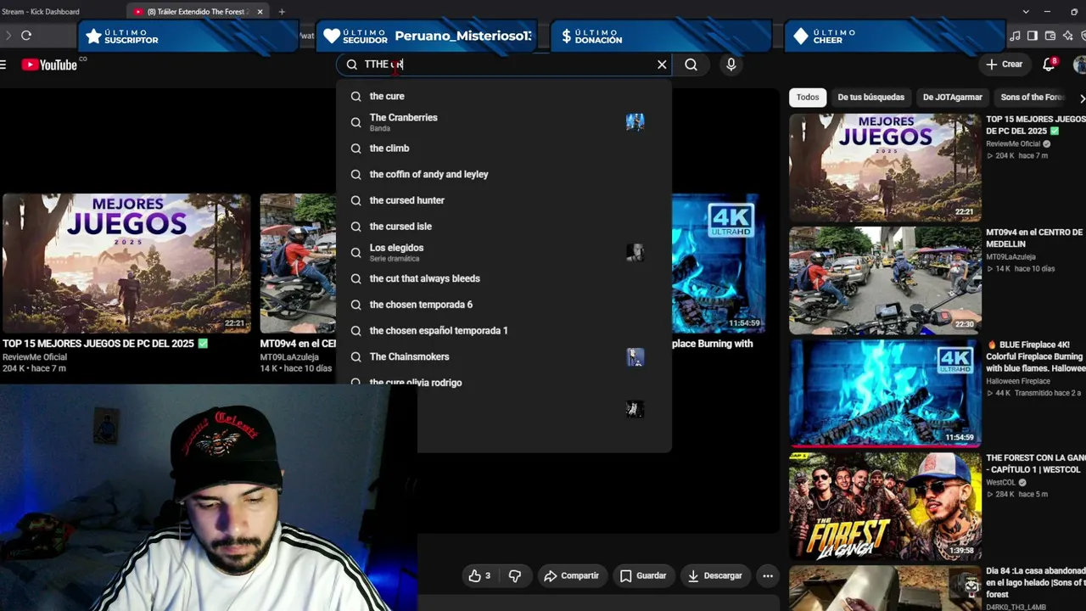Select the Todos filter chip
This screenshot has width=1086, height=611.
point(808,98)
